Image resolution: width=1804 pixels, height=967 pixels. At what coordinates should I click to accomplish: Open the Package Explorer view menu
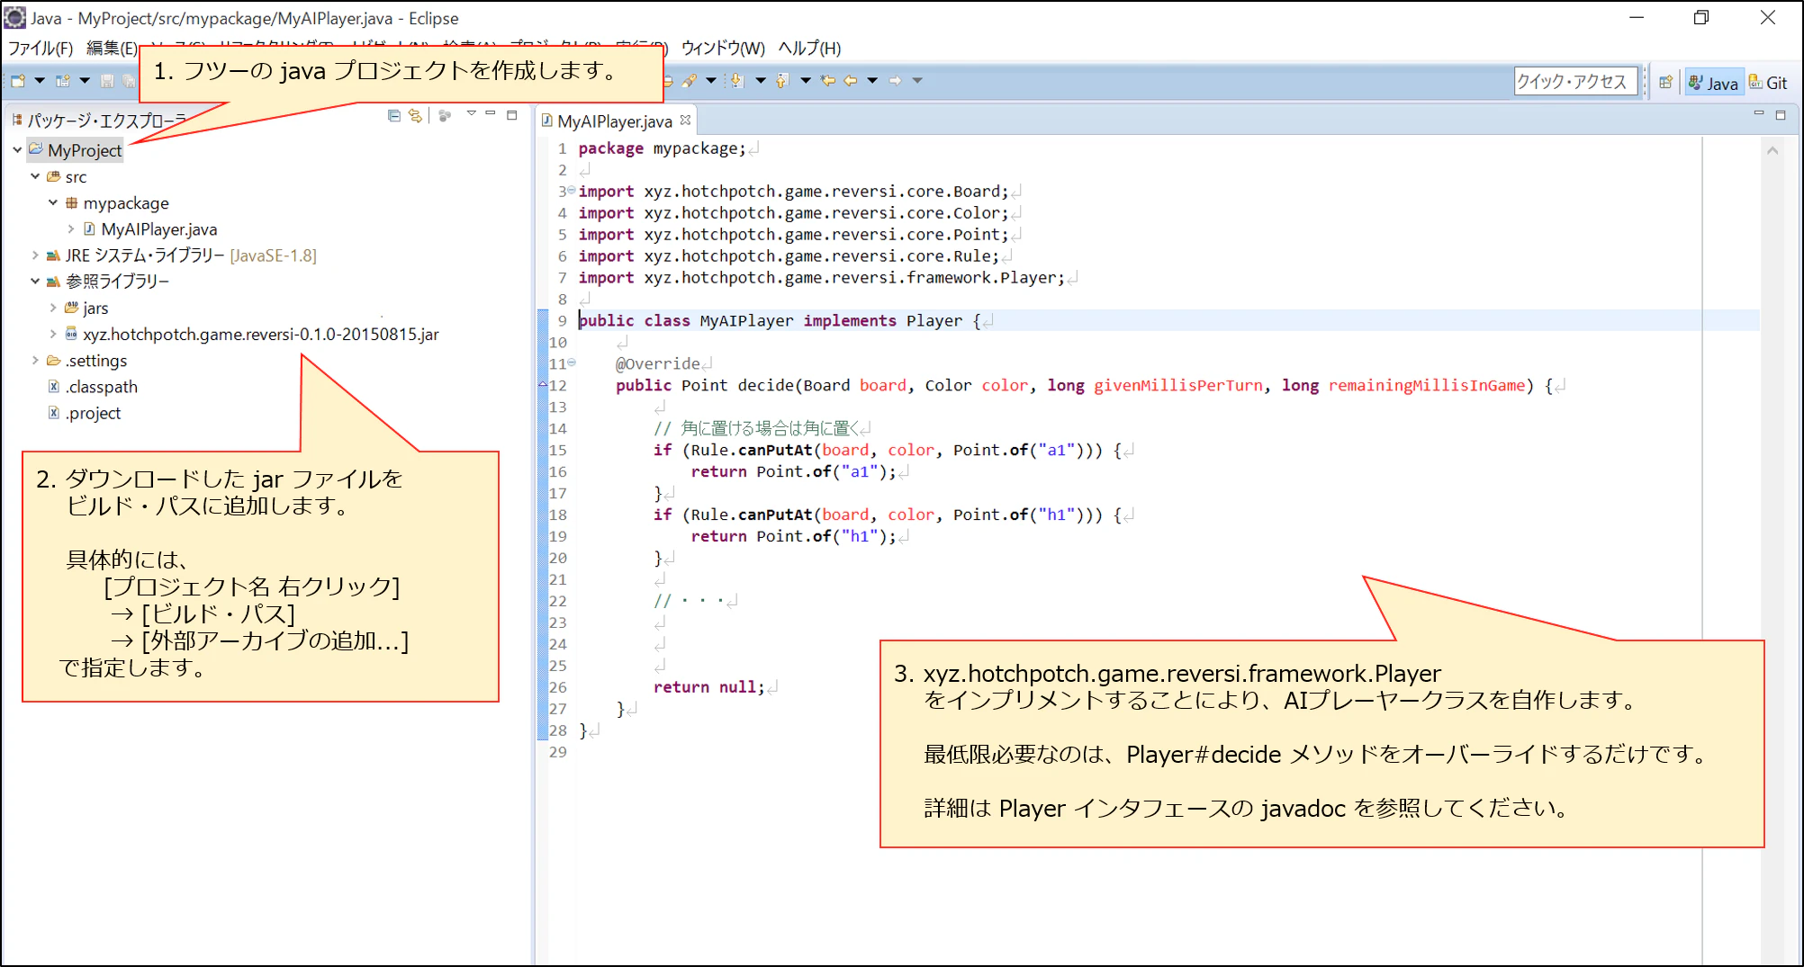pyautogui.click(x=471, y=114)
